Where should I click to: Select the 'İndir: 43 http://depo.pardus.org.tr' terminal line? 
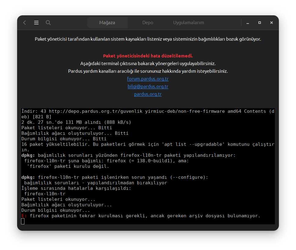click(x=148, y=114)
